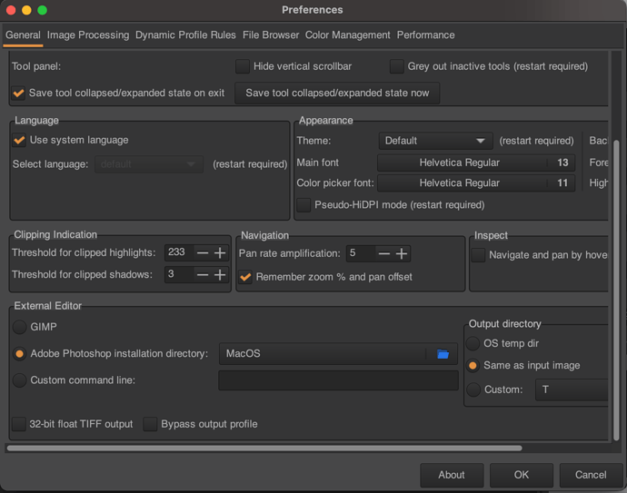Open Main font Helvetica Regular chooser
Viewport: 627px width, 493px height.
pos(476,163)
